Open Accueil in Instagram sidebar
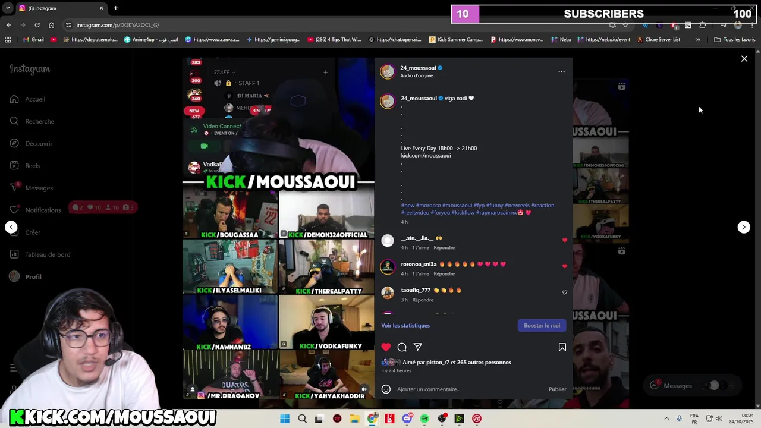This screenshot has width=761, height=428. pos(28,99)
